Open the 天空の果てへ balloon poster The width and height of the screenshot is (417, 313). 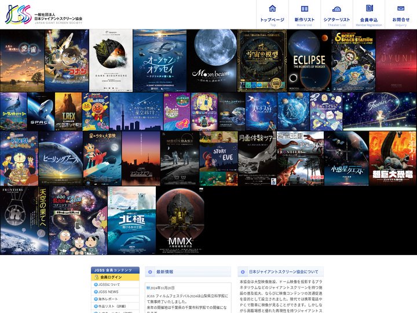(x=24, y=221)
